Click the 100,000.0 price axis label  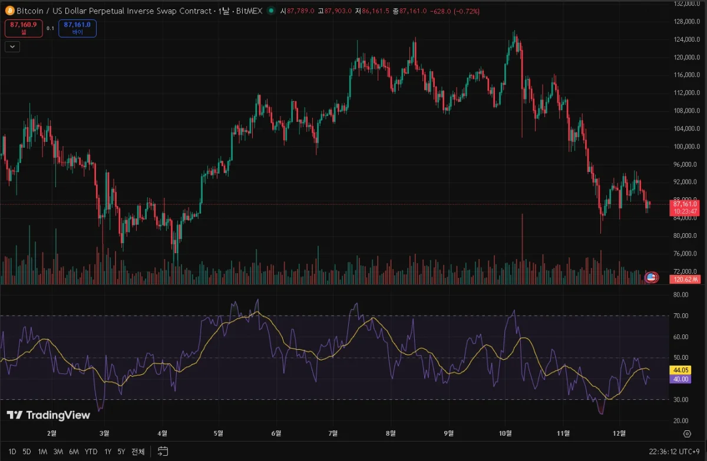(x=686, y=147)
